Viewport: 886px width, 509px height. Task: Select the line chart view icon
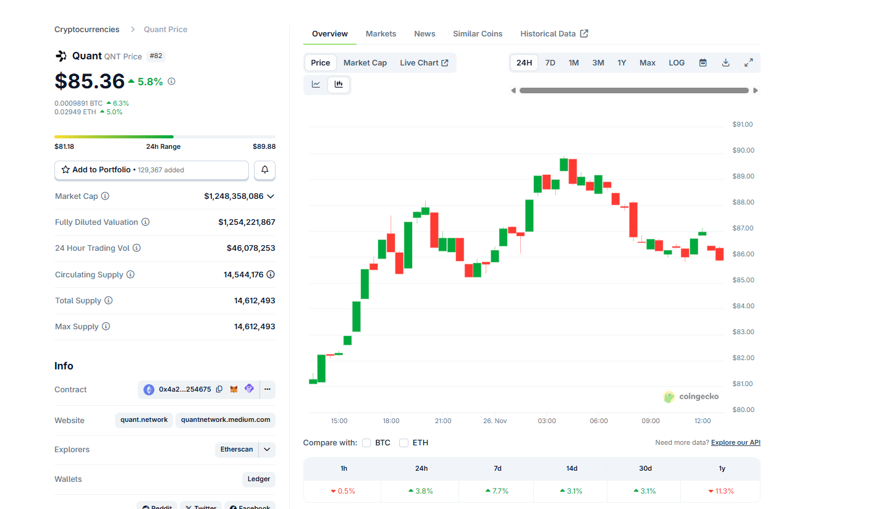click(316, 84)
